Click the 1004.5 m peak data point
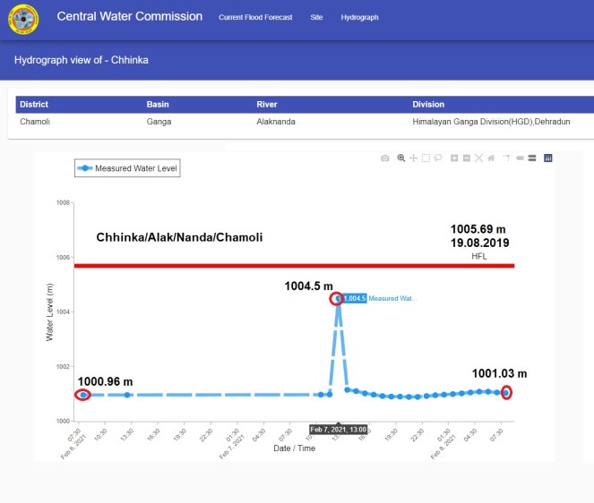Image resolution: width=594 pixels, height=503 pixels. click(337, 298)
